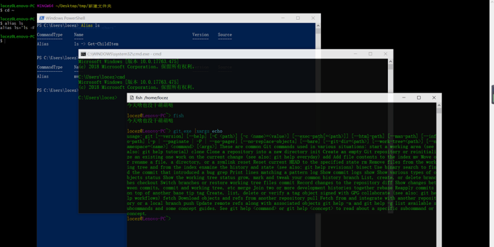
Task: Click the 'Windows PowerShell' title text
Action: [65, 18]
